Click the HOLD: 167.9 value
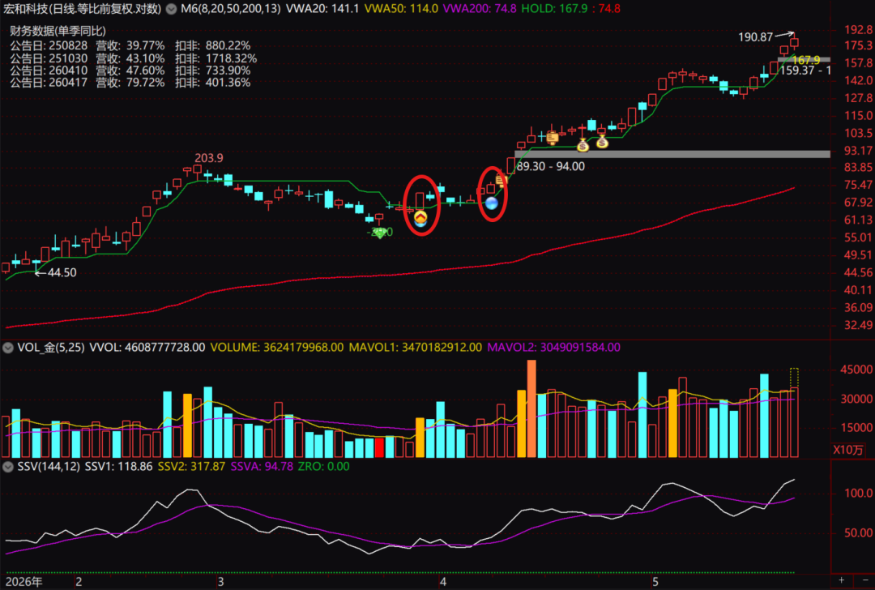Screen dimensions: 875x590 [x=554, y=9]
